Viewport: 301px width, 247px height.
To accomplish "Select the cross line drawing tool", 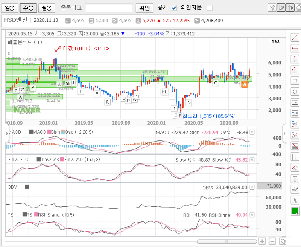I will 295,70.
